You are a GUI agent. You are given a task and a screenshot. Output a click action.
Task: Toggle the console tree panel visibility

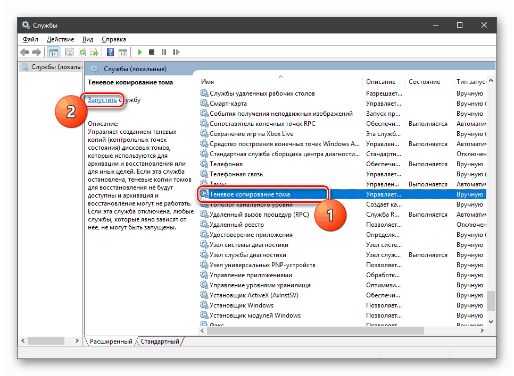[54, 52]
